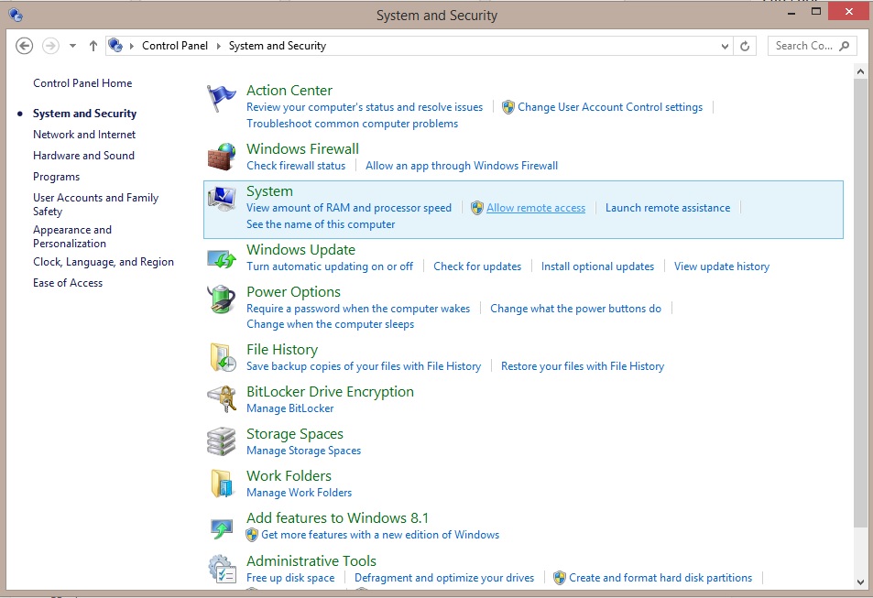Screen dimensions: 873x598
Task: Click Launch remote assistance
Action: (668, 208)
